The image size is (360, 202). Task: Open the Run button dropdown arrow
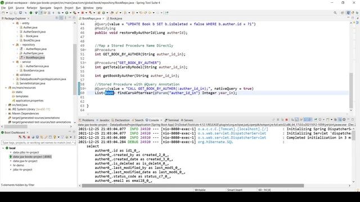point(70,13)
